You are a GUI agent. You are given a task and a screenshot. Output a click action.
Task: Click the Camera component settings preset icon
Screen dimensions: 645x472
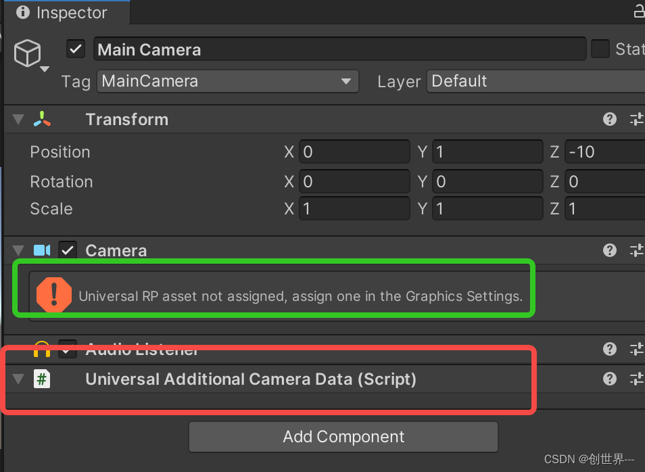(636, 250)
